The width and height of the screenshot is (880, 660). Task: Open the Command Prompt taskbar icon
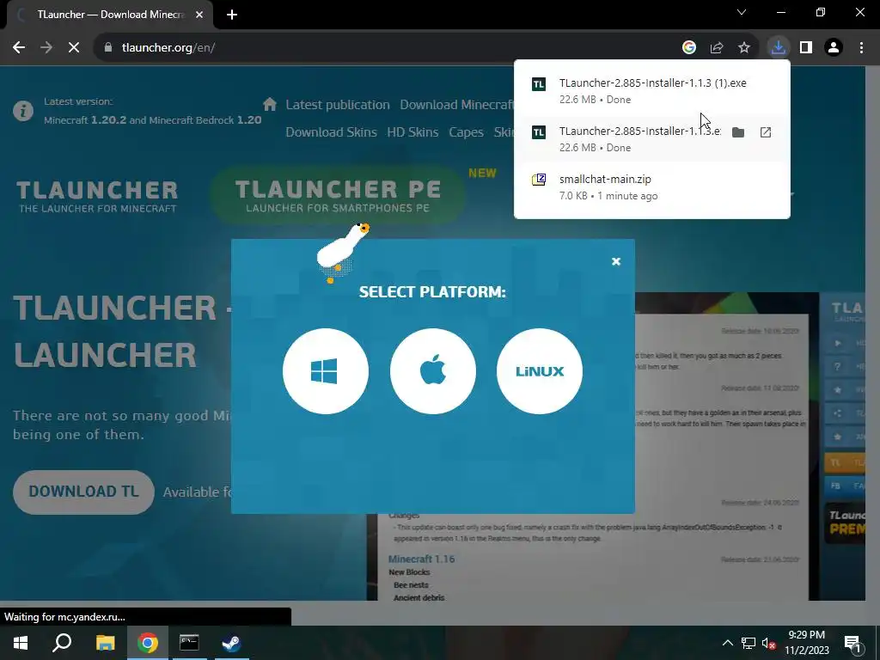(189, 643)
